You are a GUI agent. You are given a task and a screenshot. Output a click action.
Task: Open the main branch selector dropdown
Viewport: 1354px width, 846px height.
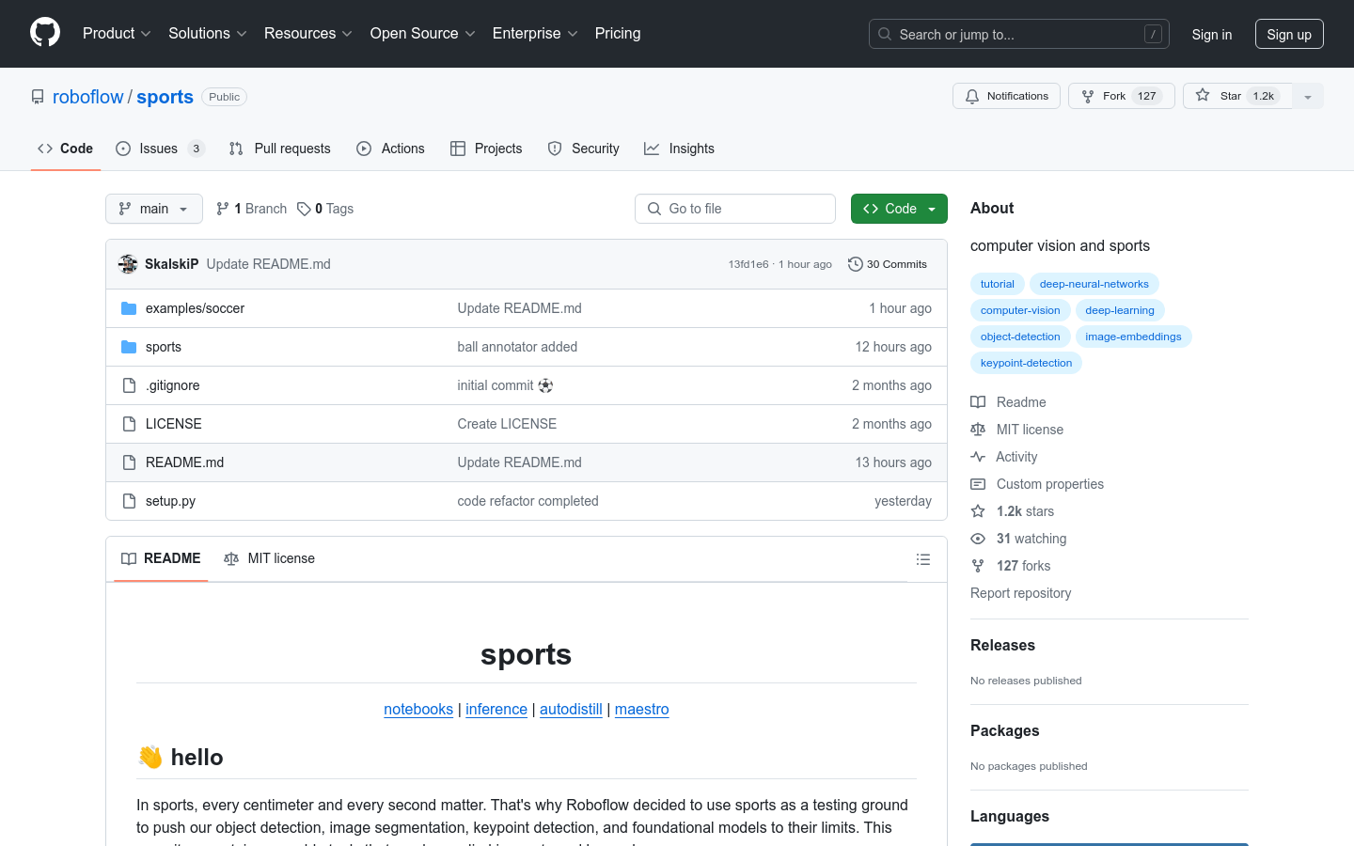pos(154,209)
